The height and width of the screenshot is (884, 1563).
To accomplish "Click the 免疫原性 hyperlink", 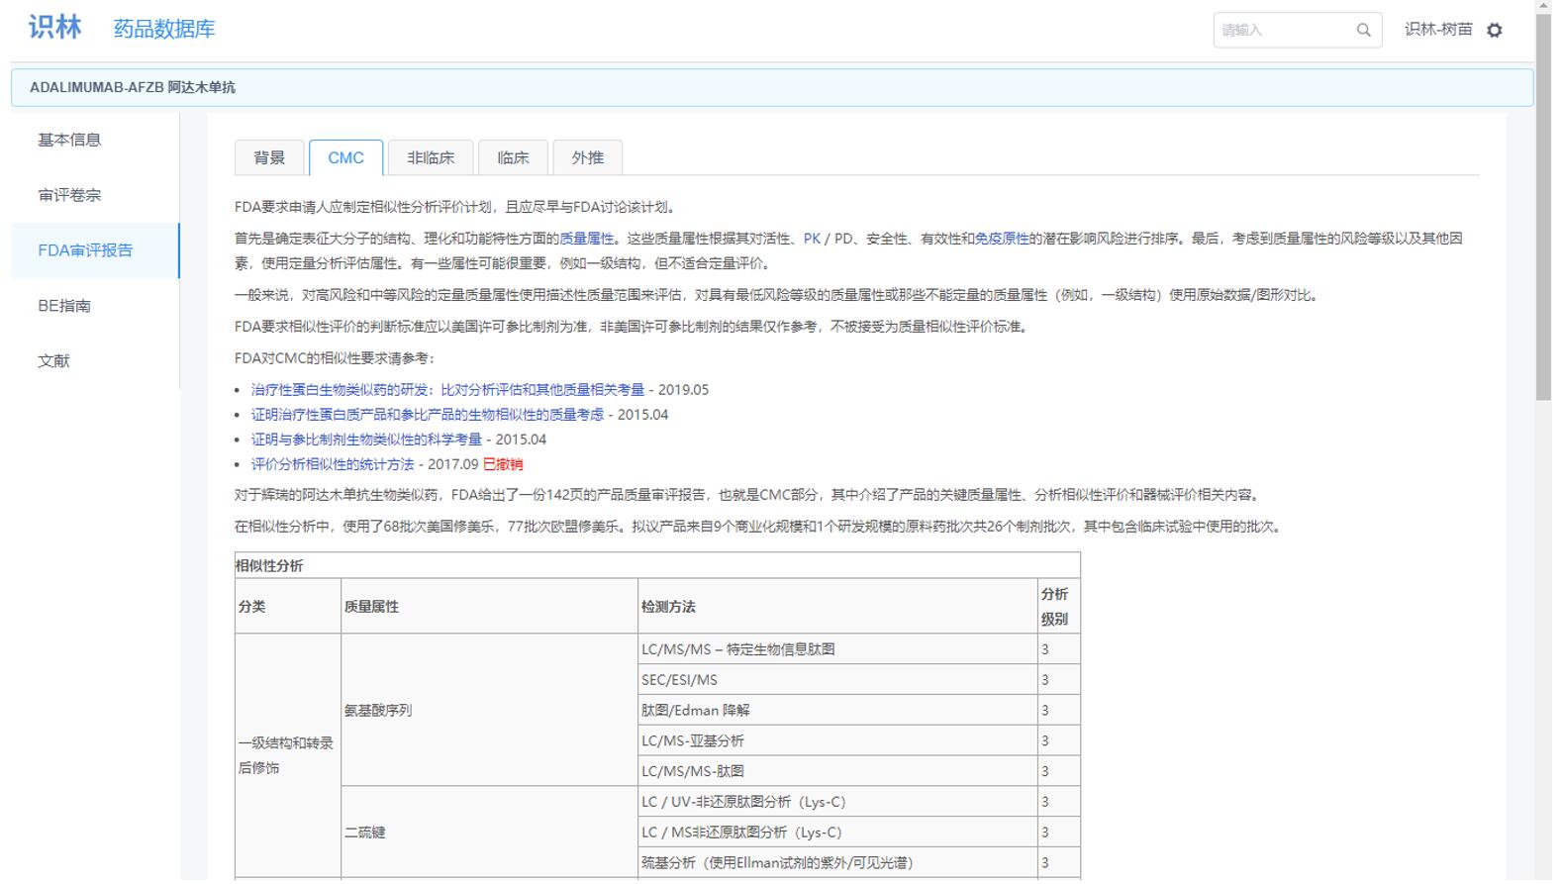I will (1002, 239).
